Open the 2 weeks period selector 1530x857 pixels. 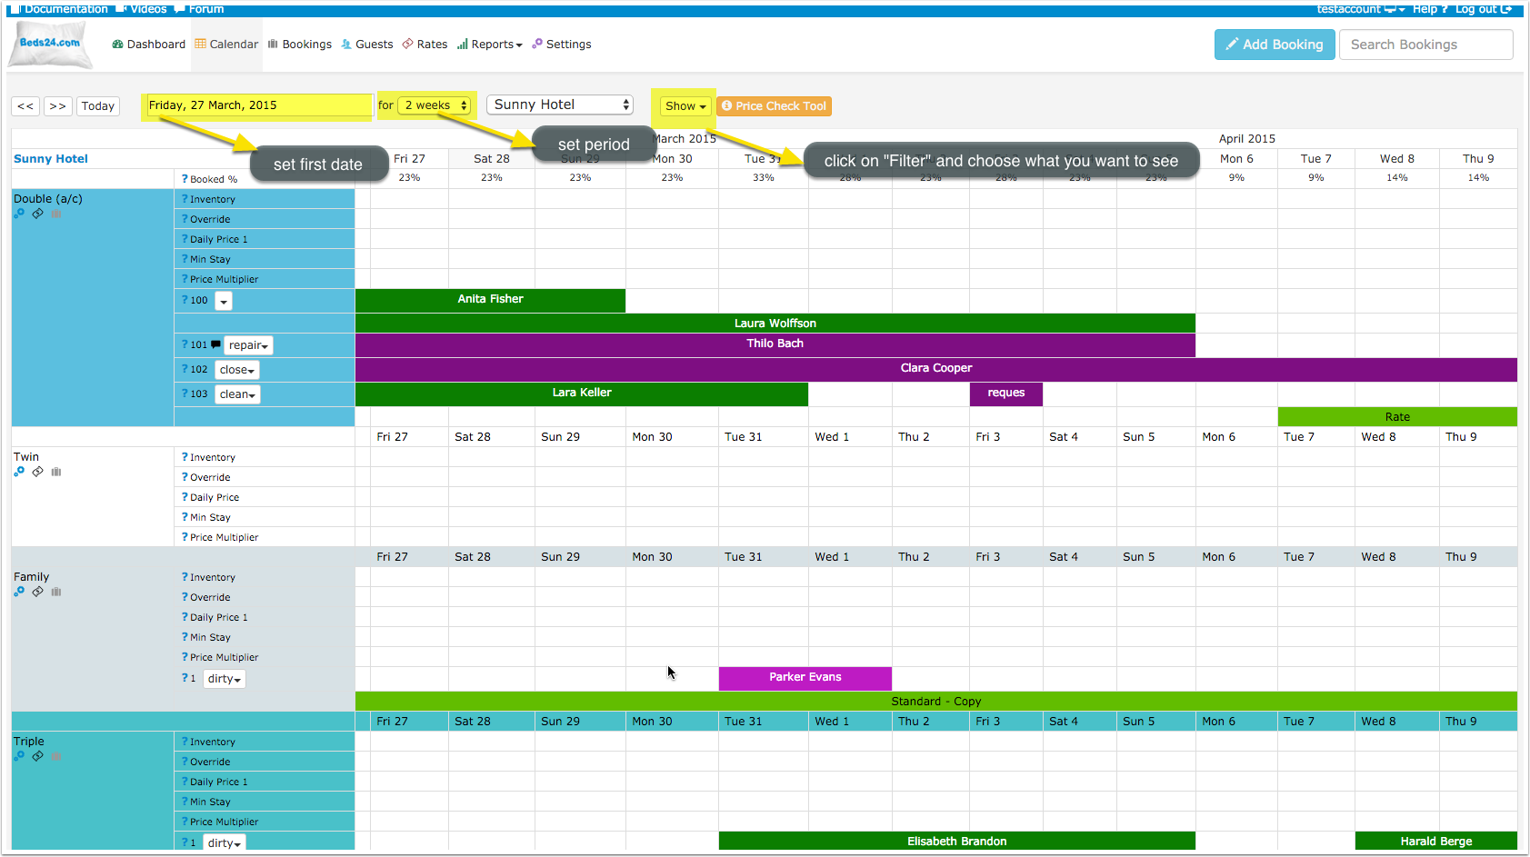pos(435,105)
